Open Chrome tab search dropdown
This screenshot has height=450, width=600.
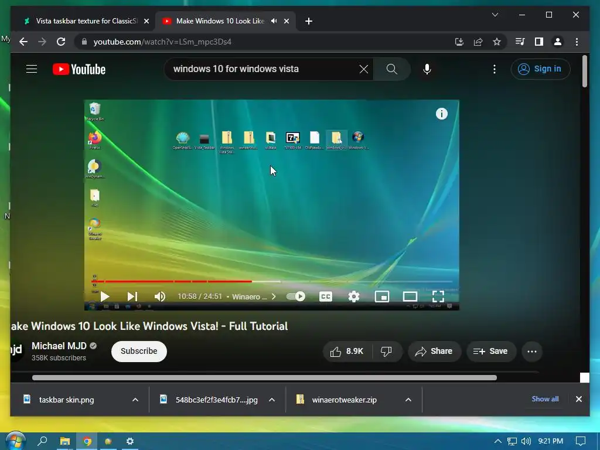point(495,15)
